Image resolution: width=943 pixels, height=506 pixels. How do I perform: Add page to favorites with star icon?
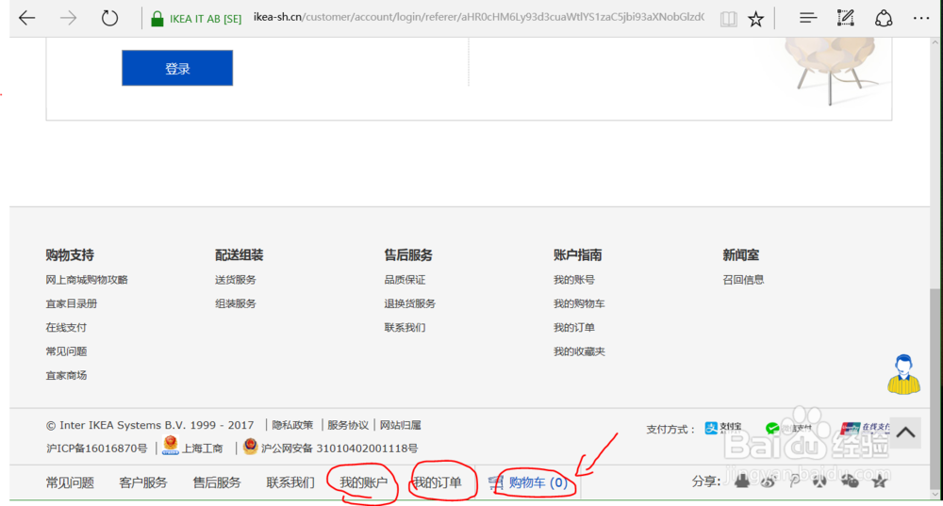(756, 19)
